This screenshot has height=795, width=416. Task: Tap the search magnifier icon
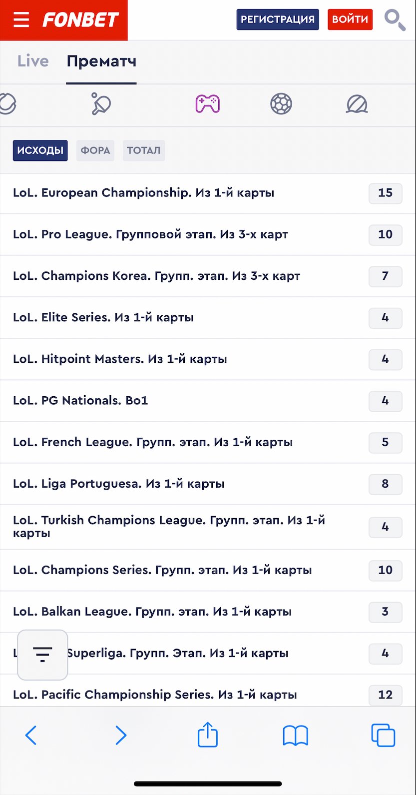[395, 20]
